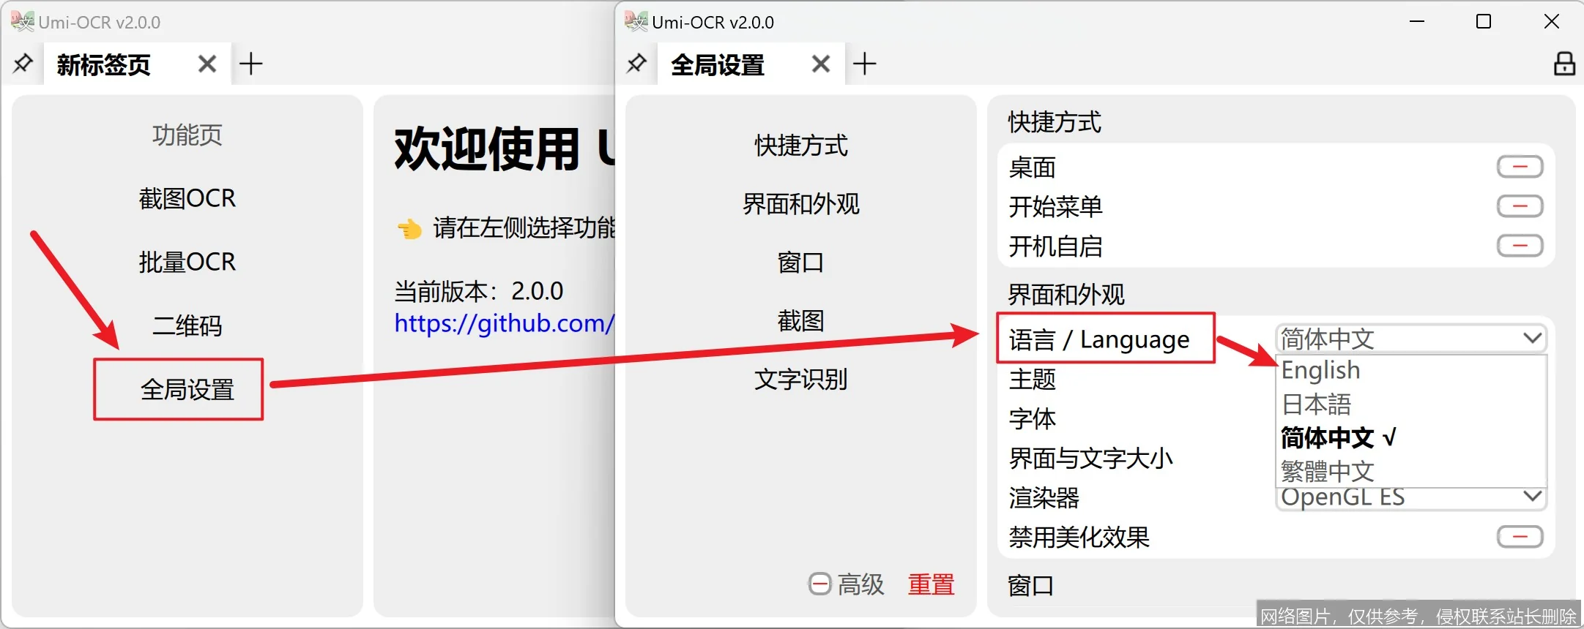Click the 渲染器 setting label
Viewport: 1584px width, 629px height.
tap(1044, 498)
